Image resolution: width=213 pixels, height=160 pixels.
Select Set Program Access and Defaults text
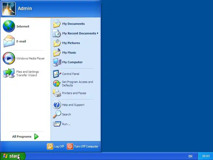pos(77,83)
